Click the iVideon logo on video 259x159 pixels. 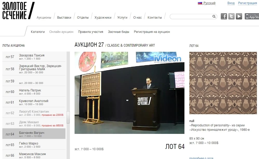167,59
